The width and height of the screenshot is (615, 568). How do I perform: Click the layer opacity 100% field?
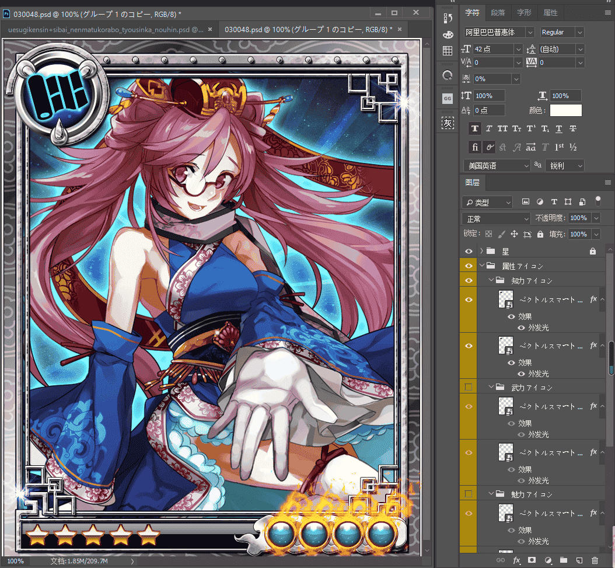pyautogui.click(x=579, y=218)
